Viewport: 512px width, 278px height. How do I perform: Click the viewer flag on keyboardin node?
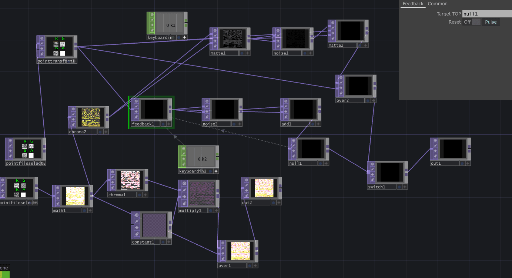coord(153,15)
